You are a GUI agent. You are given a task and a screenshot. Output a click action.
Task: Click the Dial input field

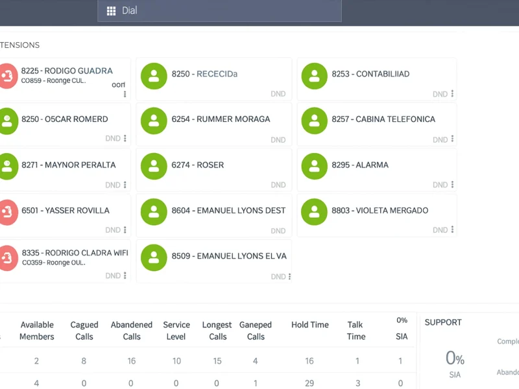coord(219,10)
